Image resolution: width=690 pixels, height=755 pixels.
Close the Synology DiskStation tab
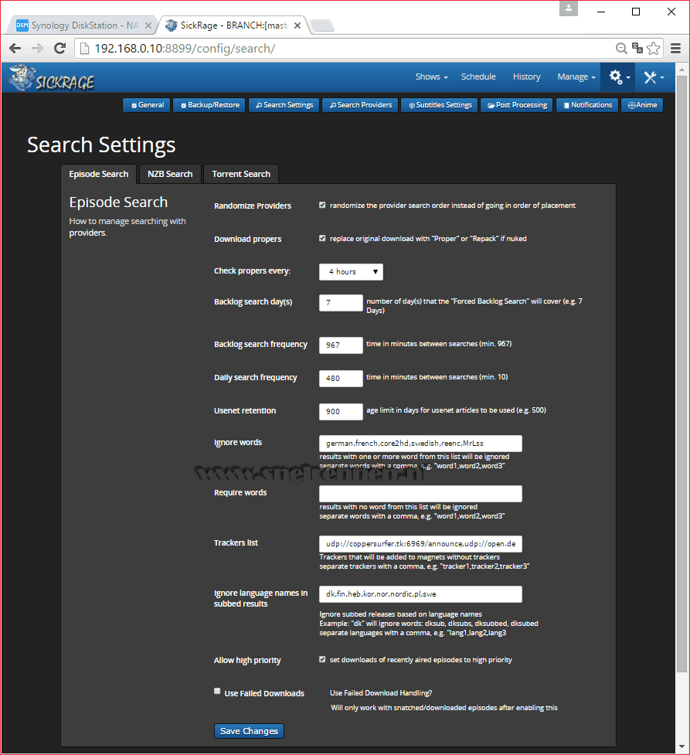coord(148,26)
